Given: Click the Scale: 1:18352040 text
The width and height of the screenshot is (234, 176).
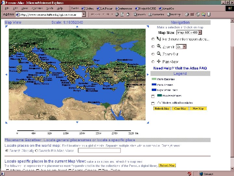Looking at the screenshot, I should [67, 22].
